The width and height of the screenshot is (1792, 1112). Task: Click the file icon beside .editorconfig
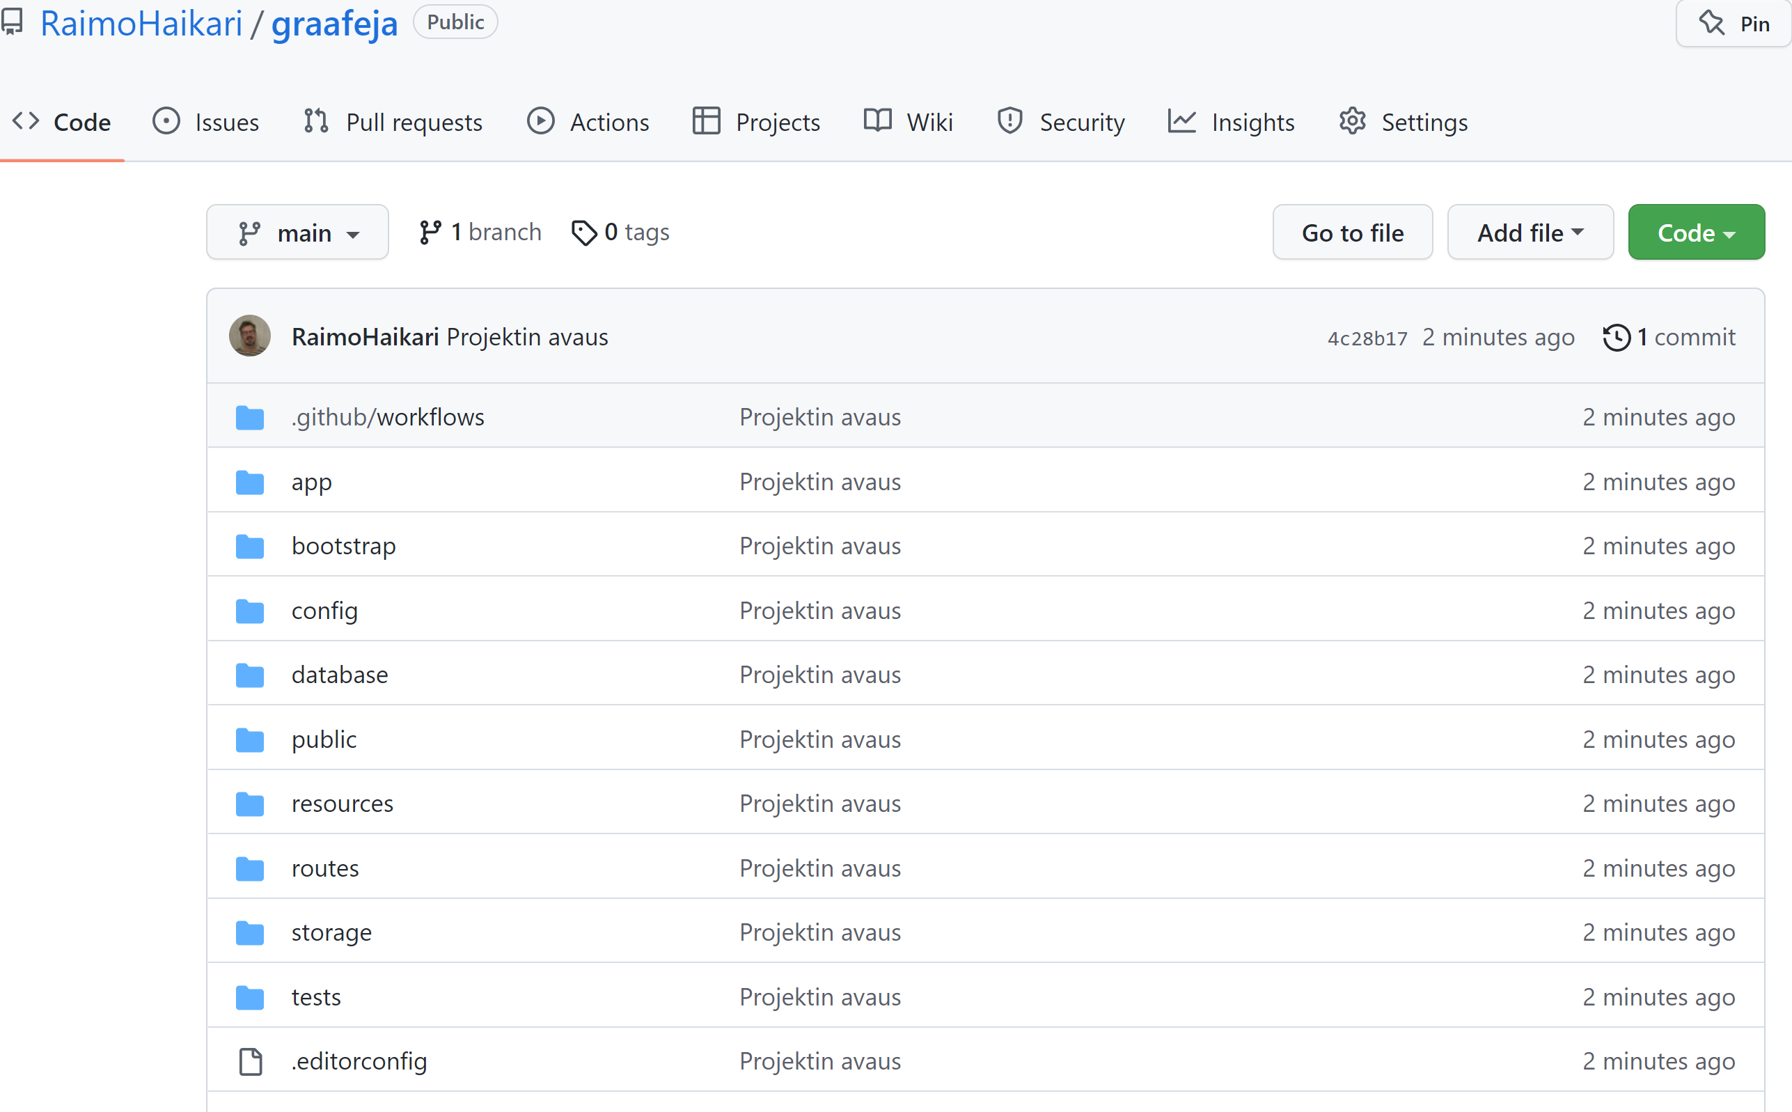coord(251,1061)
